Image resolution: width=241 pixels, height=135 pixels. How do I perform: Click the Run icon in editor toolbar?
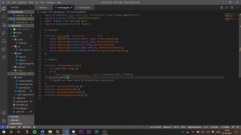tap(227, 7)
